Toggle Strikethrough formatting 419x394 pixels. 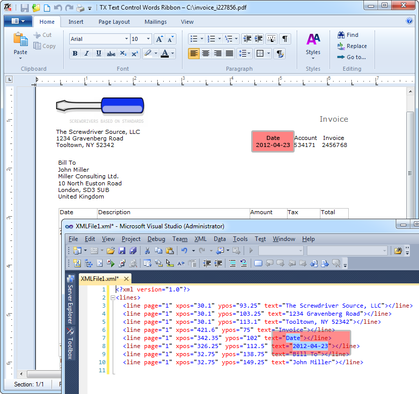coord(111,54)
